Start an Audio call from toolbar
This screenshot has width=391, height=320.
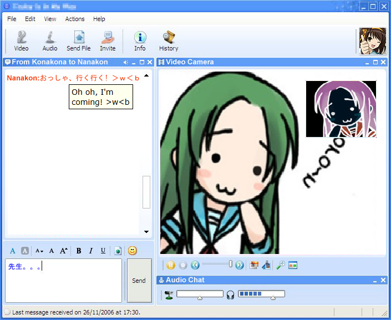[50, 41]
